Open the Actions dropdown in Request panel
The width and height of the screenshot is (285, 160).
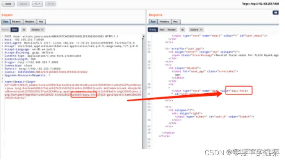pos(37,30)
